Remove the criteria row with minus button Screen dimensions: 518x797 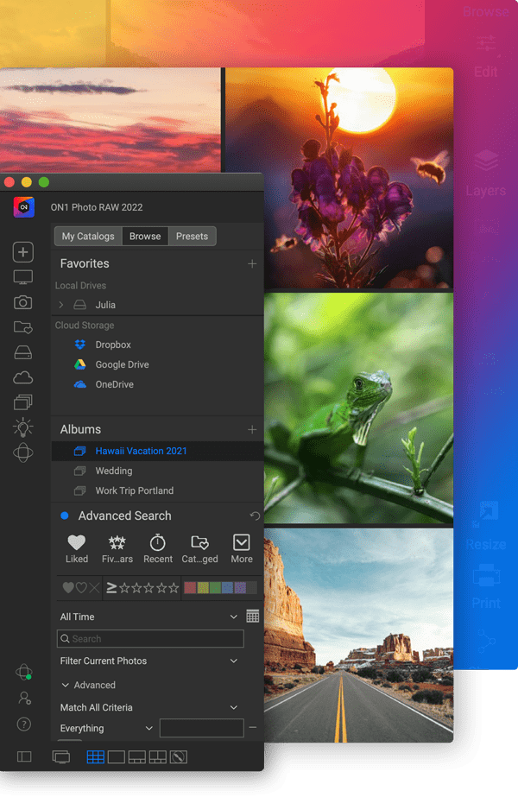(253, 728)
